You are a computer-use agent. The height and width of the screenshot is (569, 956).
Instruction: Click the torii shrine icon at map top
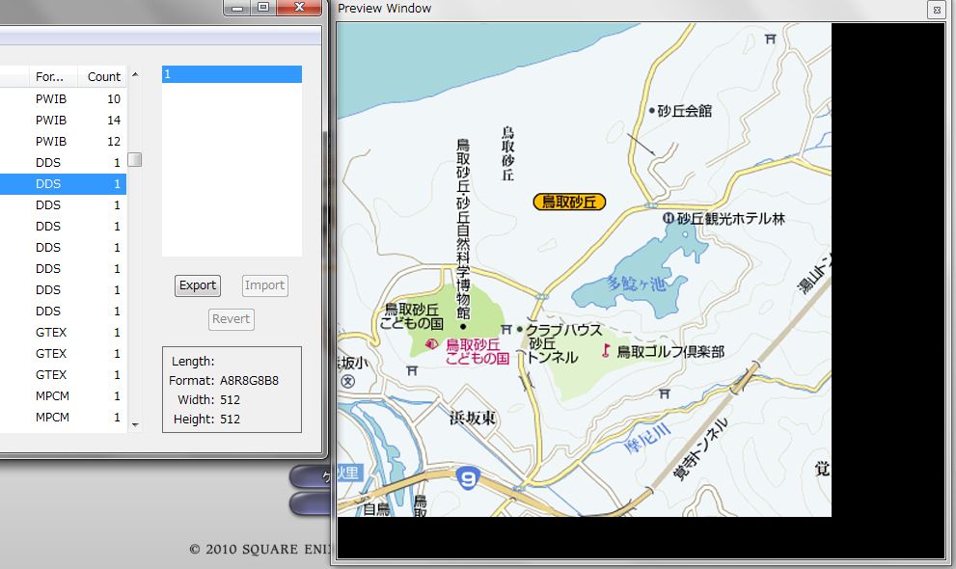770,39
